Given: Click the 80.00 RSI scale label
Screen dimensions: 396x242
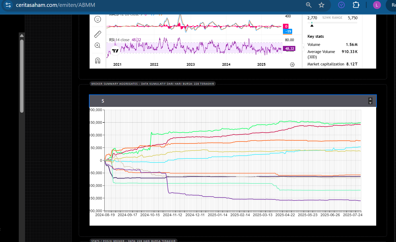Looking at the screenshot, I should pos(289,40).
